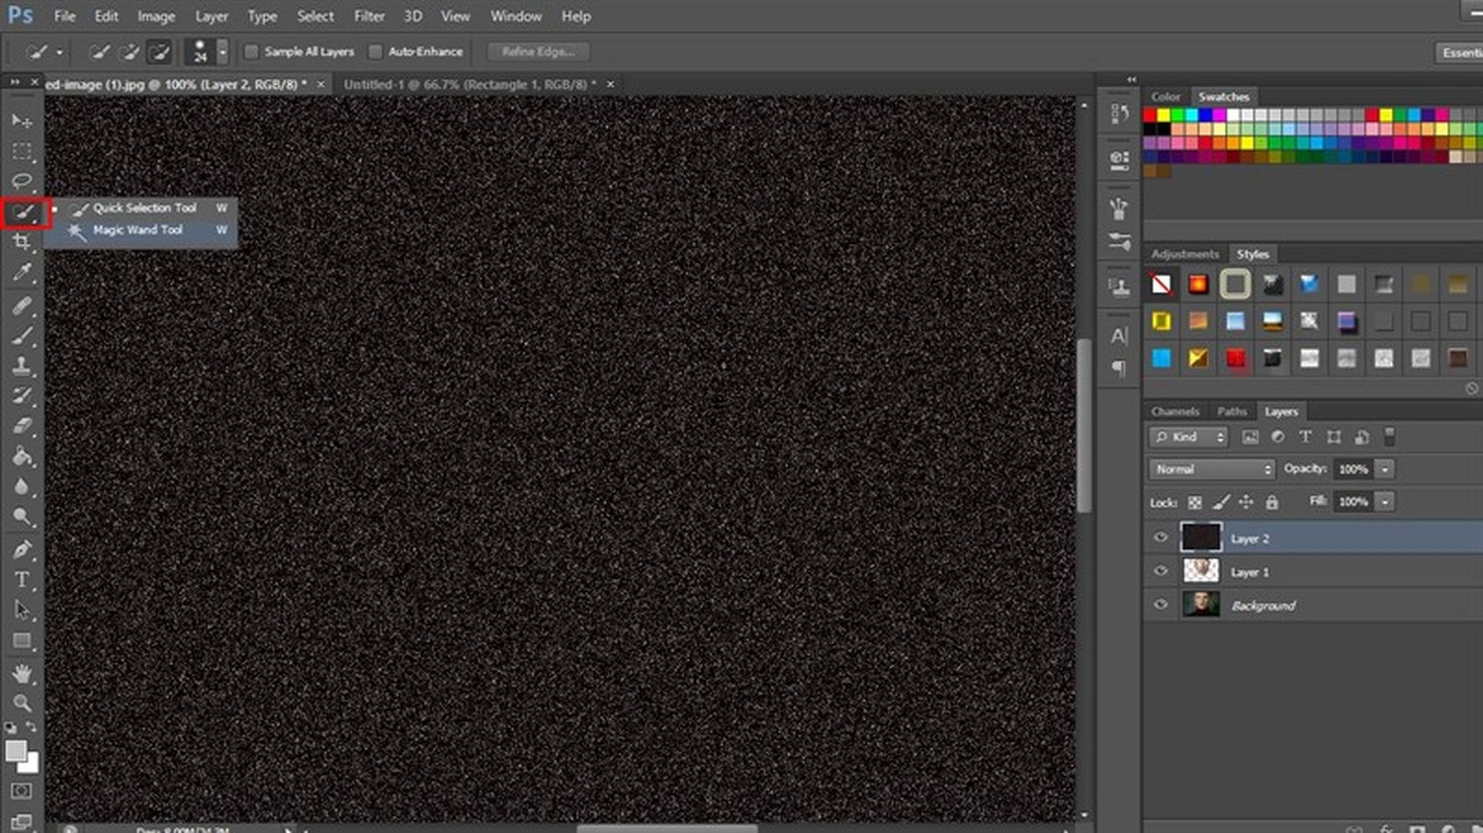The image size is (1483, 833).
Task: Enable Auto-Enhance checkbox
Action: [x=375, y=51]
